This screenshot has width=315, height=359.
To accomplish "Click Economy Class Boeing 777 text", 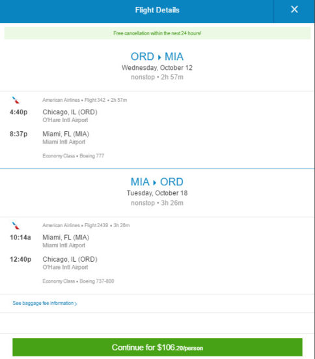I will (74, 156).
